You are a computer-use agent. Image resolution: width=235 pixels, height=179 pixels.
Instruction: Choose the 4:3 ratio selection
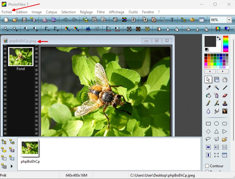[x=216, y=147]
